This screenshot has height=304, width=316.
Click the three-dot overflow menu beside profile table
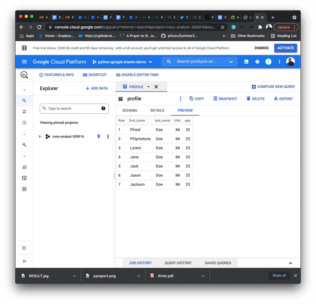tap(181, 98)
